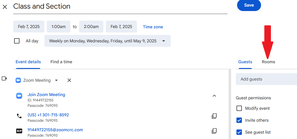Copy the US phone number details

click(214, 116)
